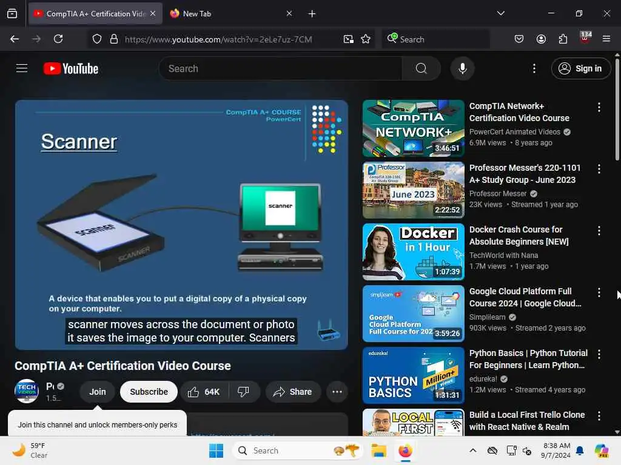Go back one page

(15, 39)
